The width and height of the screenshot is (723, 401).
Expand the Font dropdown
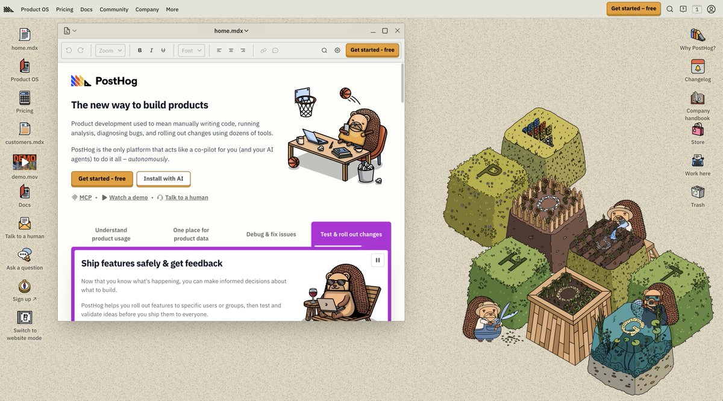tap(192, 51)
